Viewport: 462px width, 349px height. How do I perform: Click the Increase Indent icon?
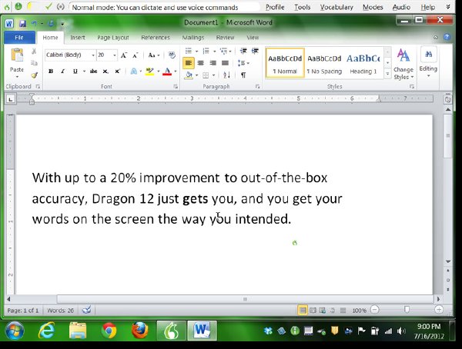click(255, 51)
